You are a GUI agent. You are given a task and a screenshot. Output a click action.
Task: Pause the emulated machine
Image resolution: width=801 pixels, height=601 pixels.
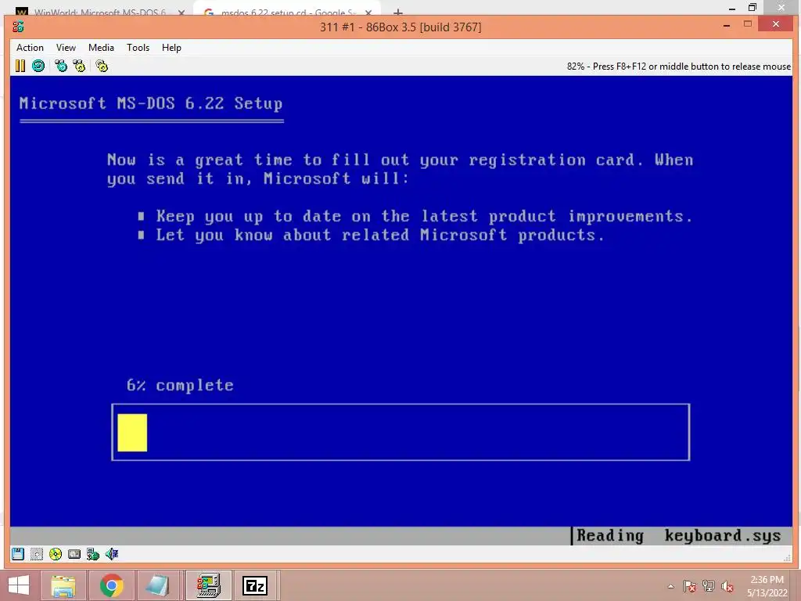[x=20, y=66]
